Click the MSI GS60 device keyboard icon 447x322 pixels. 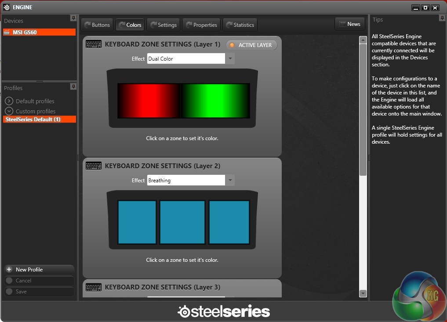click(7, 33)
